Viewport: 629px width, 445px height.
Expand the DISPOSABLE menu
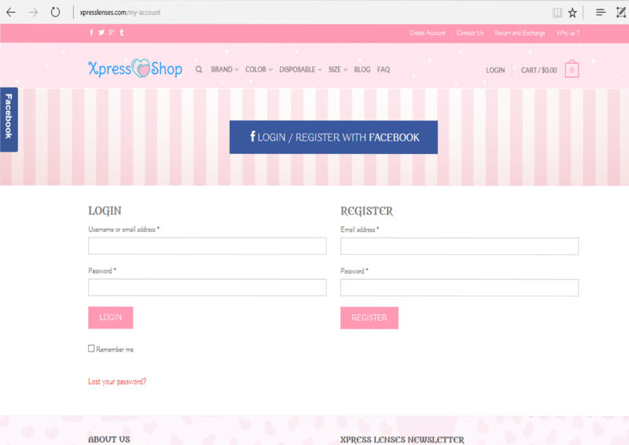pos(300,69)
